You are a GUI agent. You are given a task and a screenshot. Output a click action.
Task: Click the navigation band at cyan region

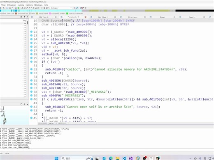tap(41, 11)
